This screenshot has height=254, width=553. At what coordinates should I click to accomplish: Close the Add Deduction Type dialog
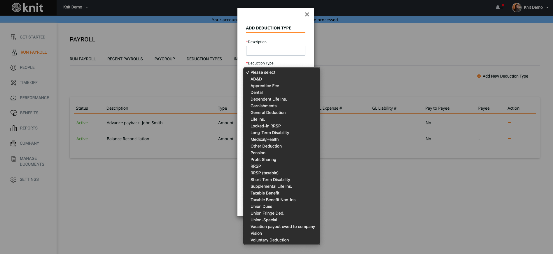pyautogui.click(x=307, y=14)
